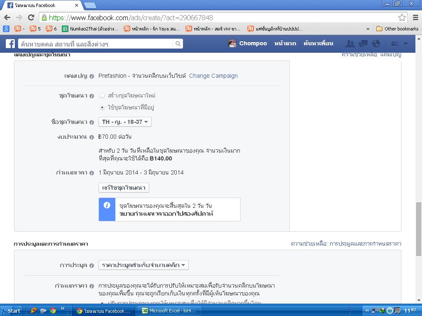Click info icon next to งบประมาณ

[91, 137]
